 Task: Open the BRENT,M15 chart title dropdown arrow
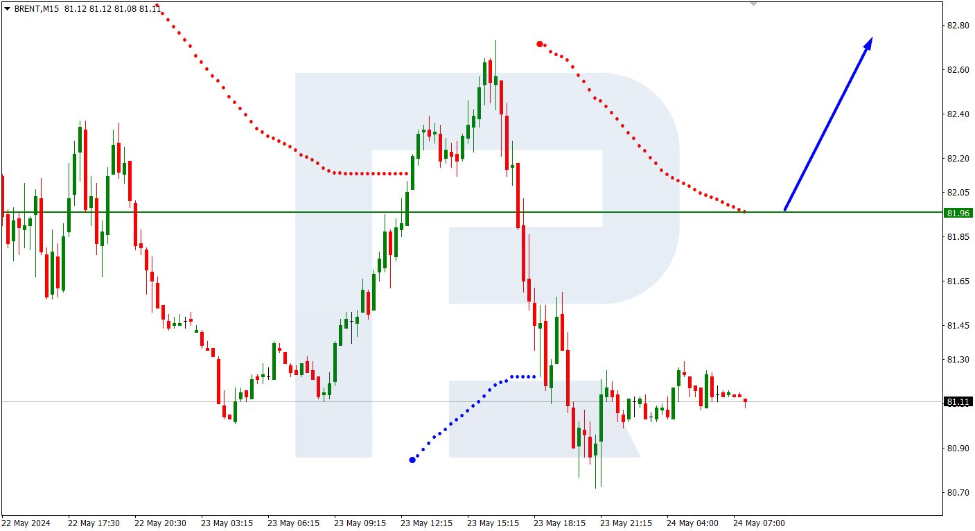[8, 9]
